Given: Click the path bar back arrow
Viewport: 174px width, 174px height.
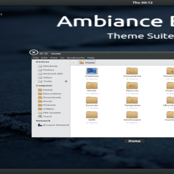Looking at the screenshot, I should 74,63.
